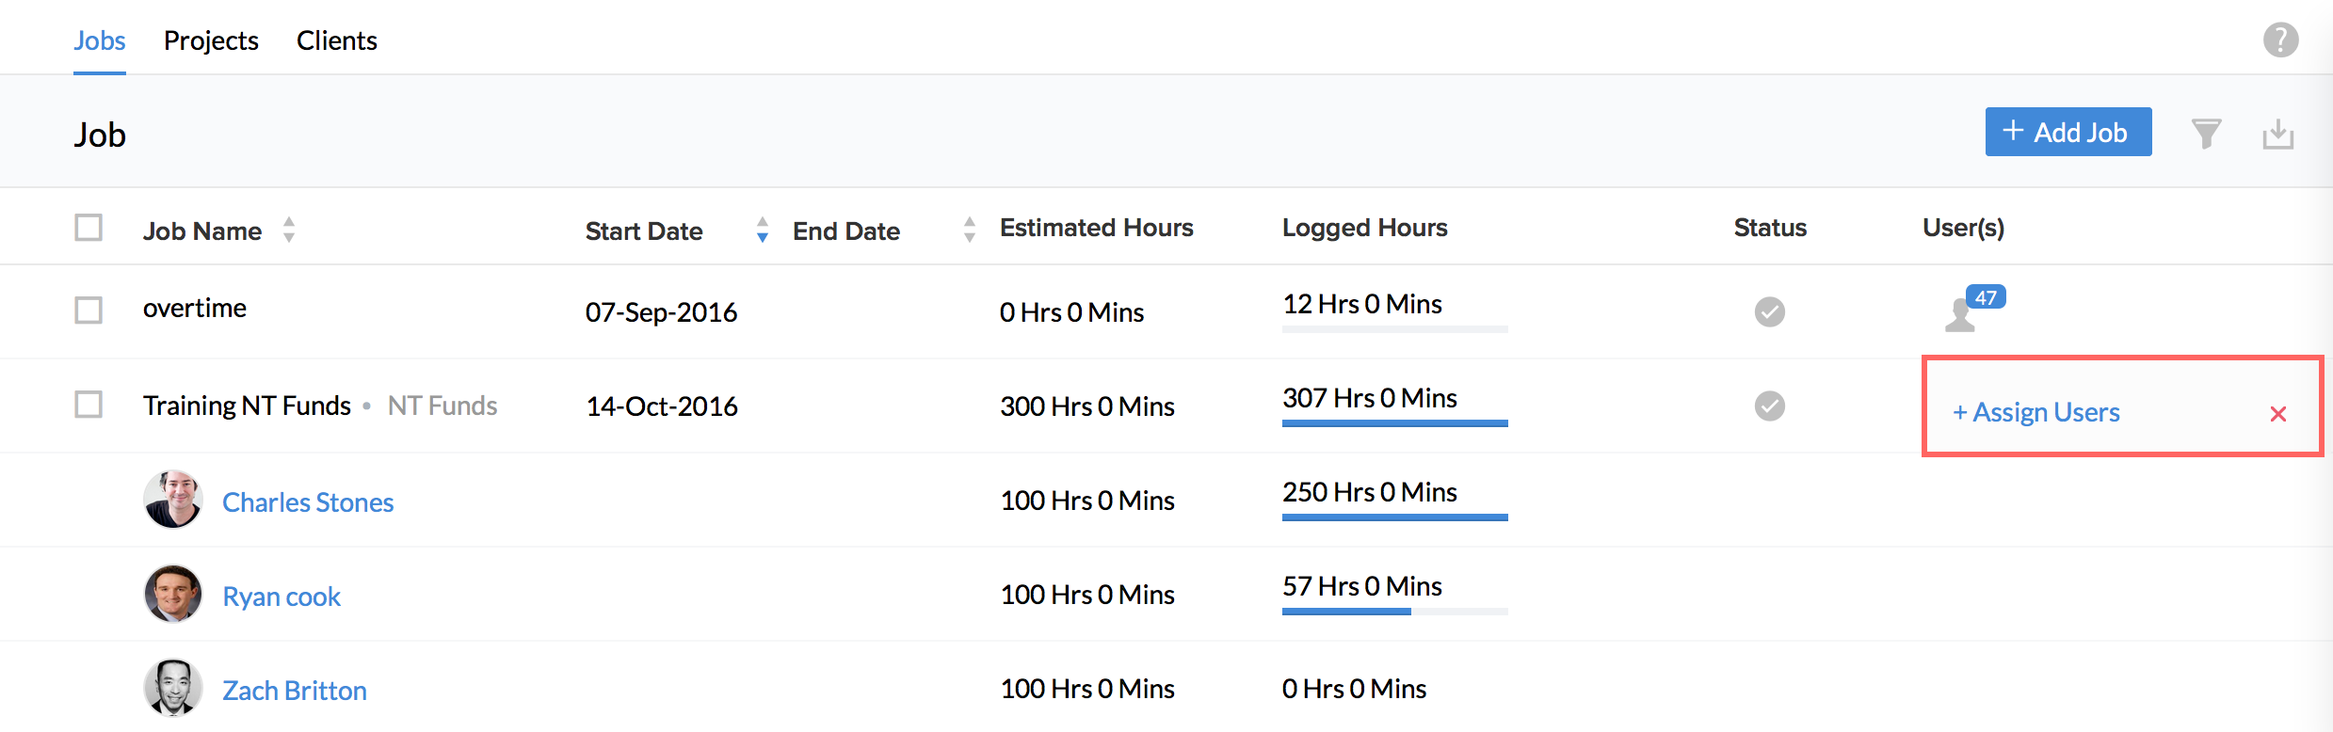
Task: Sort using End Date arrows
Action: point(970,230)
